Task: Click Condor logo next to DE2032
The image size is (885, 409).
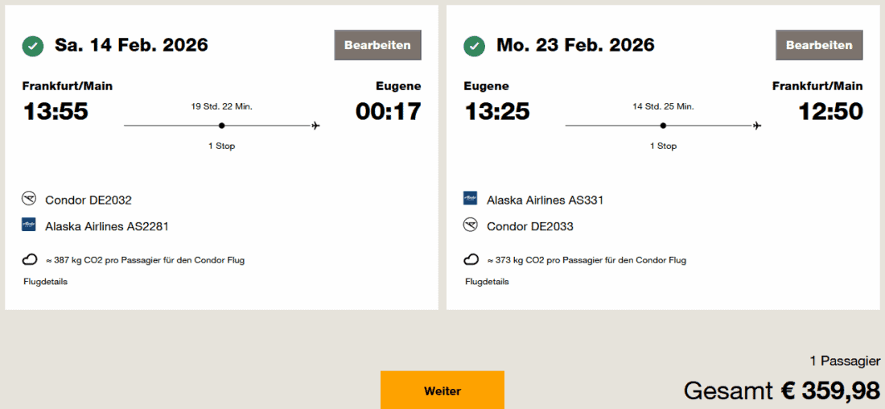Action: tap(29, 199)
